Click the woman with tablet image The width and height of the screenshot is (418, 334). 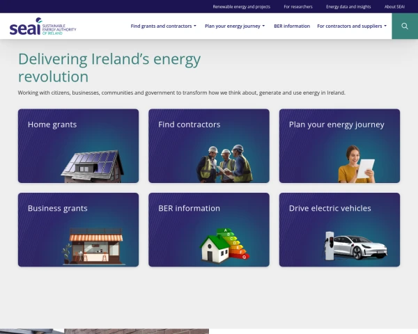[357, 164]
